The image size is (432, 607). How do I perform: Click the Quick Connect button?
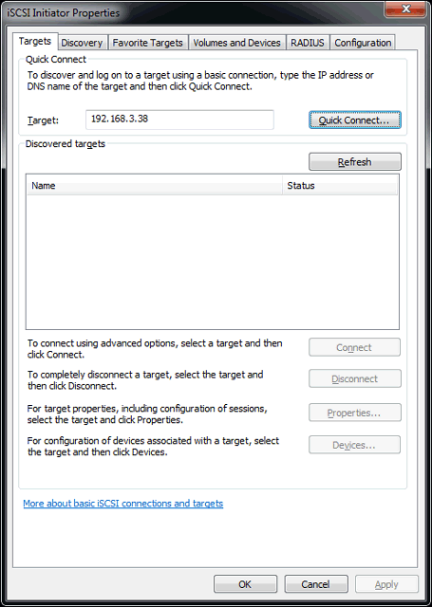(x=354, y=120)
